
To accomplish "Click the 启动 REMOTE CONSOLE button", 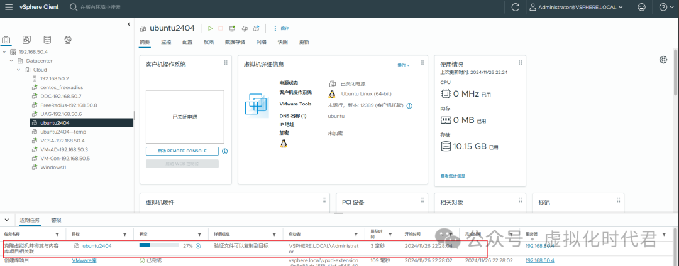I will [x=182, y=151].
